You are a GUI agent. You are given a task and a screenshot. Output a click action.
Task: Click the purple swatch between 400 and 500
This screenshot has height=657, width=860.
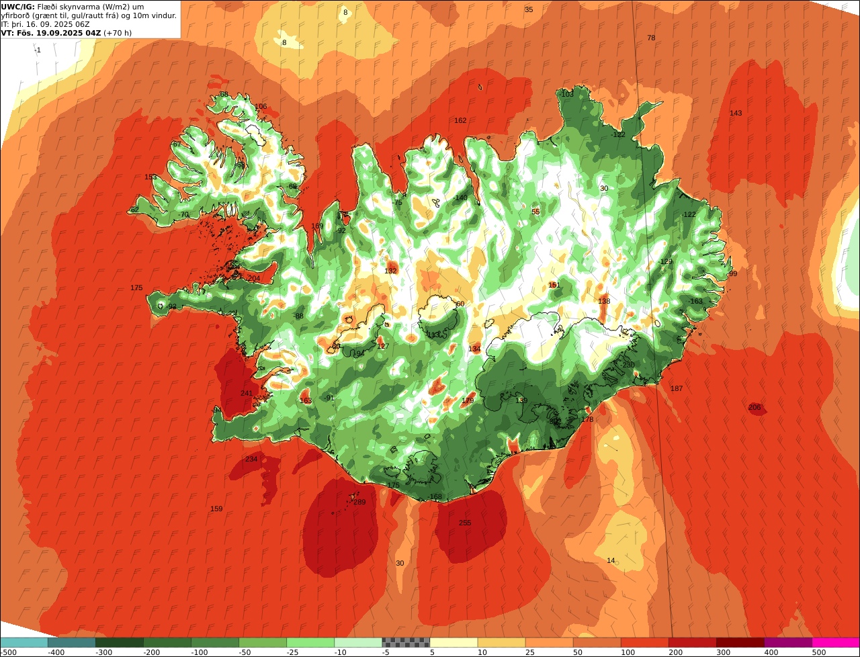[788, 642]
